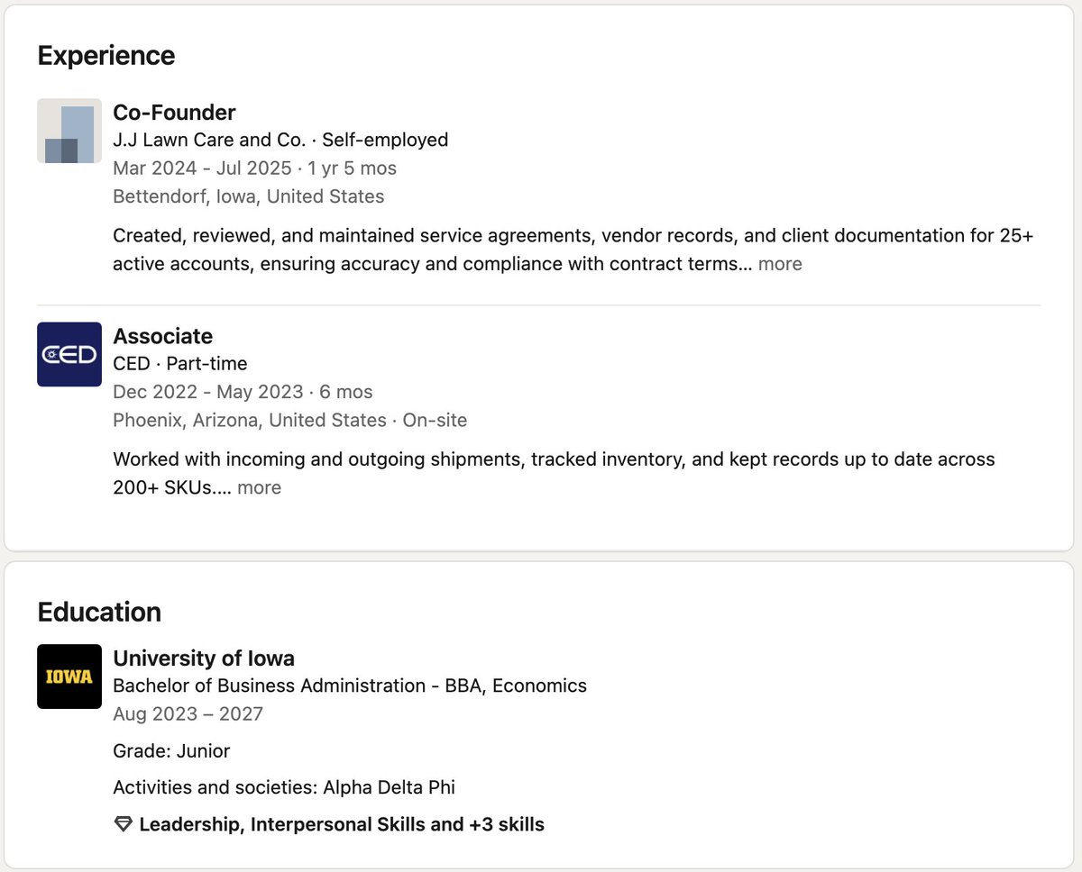Expand the CED Associate description 'more'
This screenshot has width=1082, height=872.
pyautogui.click(x=260, y=487)
